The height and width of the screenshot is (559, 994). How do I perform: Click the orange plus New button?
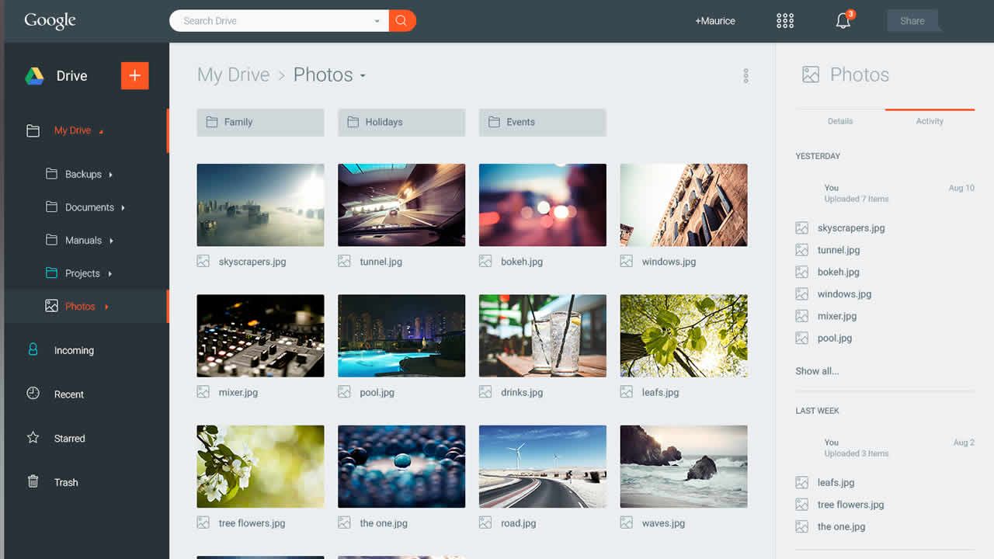[134, 75]
